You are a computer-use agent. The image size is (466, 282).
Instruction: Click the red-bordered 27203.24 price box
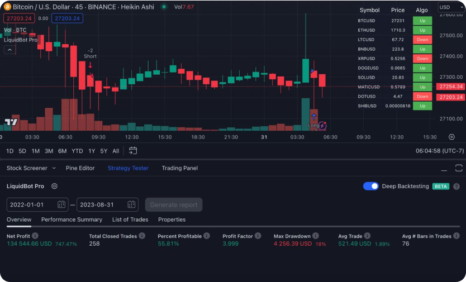[x=19, y=18]
